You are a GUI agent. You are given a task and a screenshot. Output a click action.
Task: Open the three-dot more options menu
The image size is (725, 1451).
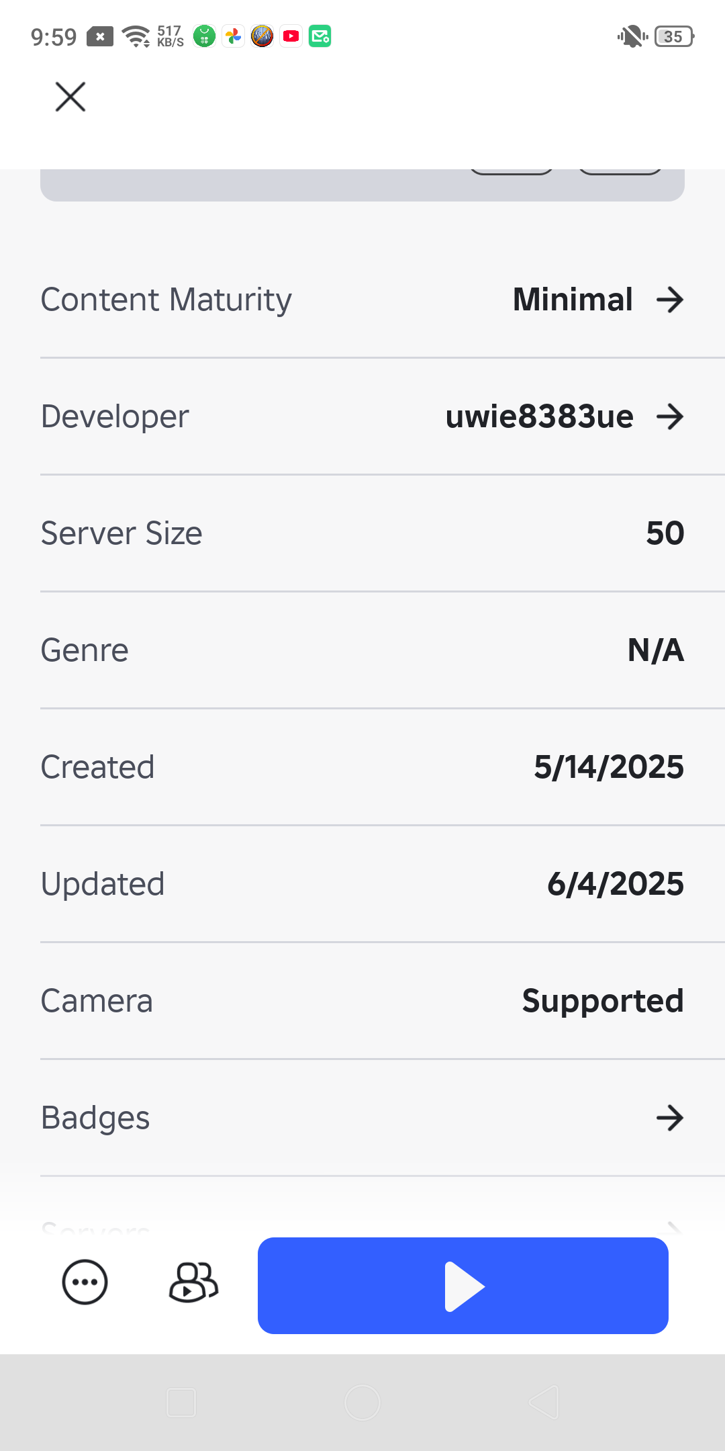85,1282
